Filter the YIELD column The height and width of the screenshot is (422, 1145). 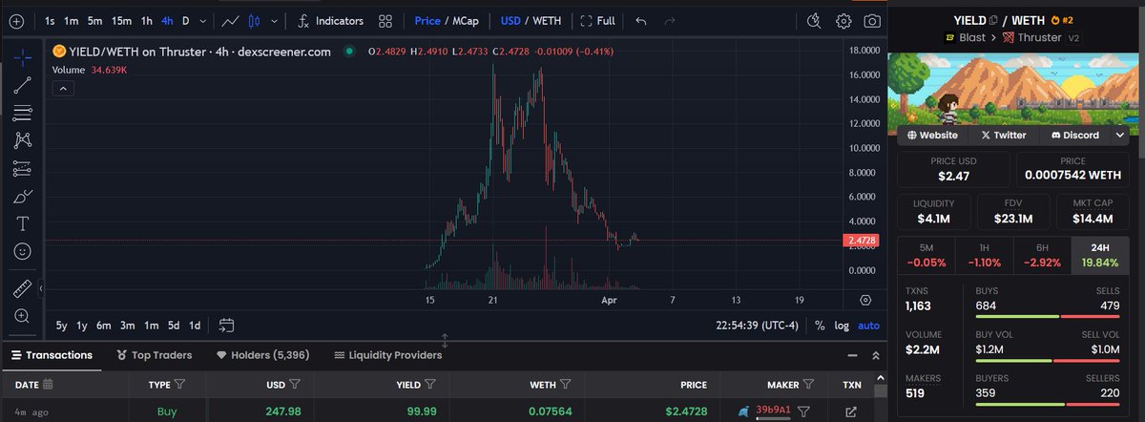click(430, 385)
